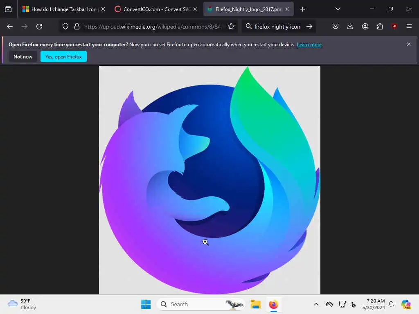Open Firefox application menu
419x314 pixels.
pos(409,26)
